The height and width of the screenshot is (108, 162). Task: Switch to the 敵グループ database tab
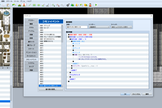point(31,45)
